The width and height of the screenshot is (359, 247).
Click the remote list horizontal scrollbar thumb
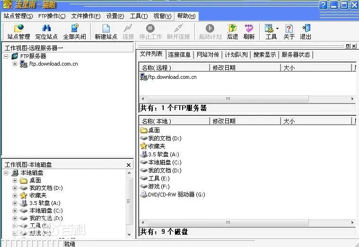point(228,99)
